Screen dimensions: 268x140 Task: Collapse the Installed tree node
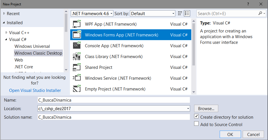4,22
